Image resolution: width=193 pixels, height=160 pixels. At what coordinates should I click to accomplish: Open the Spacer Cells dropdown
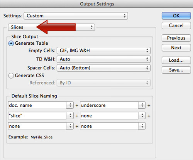coord(103,68)
